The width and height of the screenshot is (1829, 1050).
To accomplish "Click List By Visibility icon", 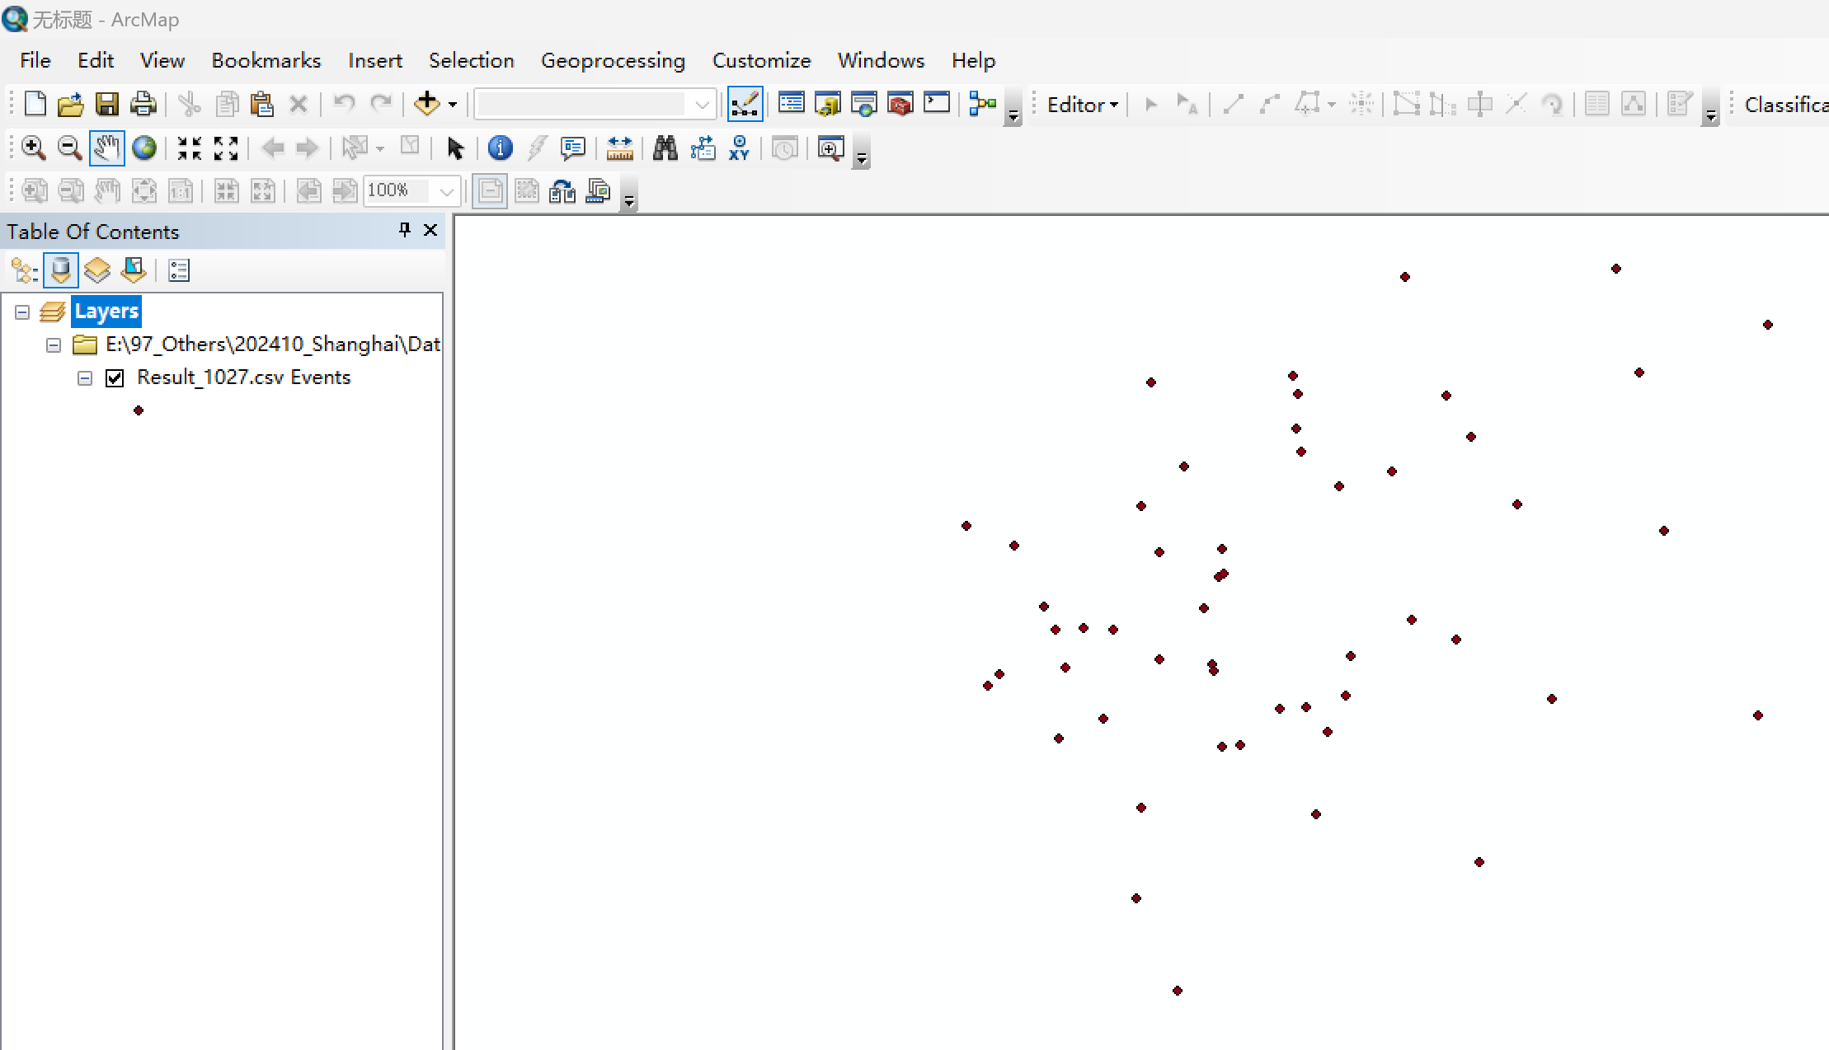I will (x=97, y=270).
